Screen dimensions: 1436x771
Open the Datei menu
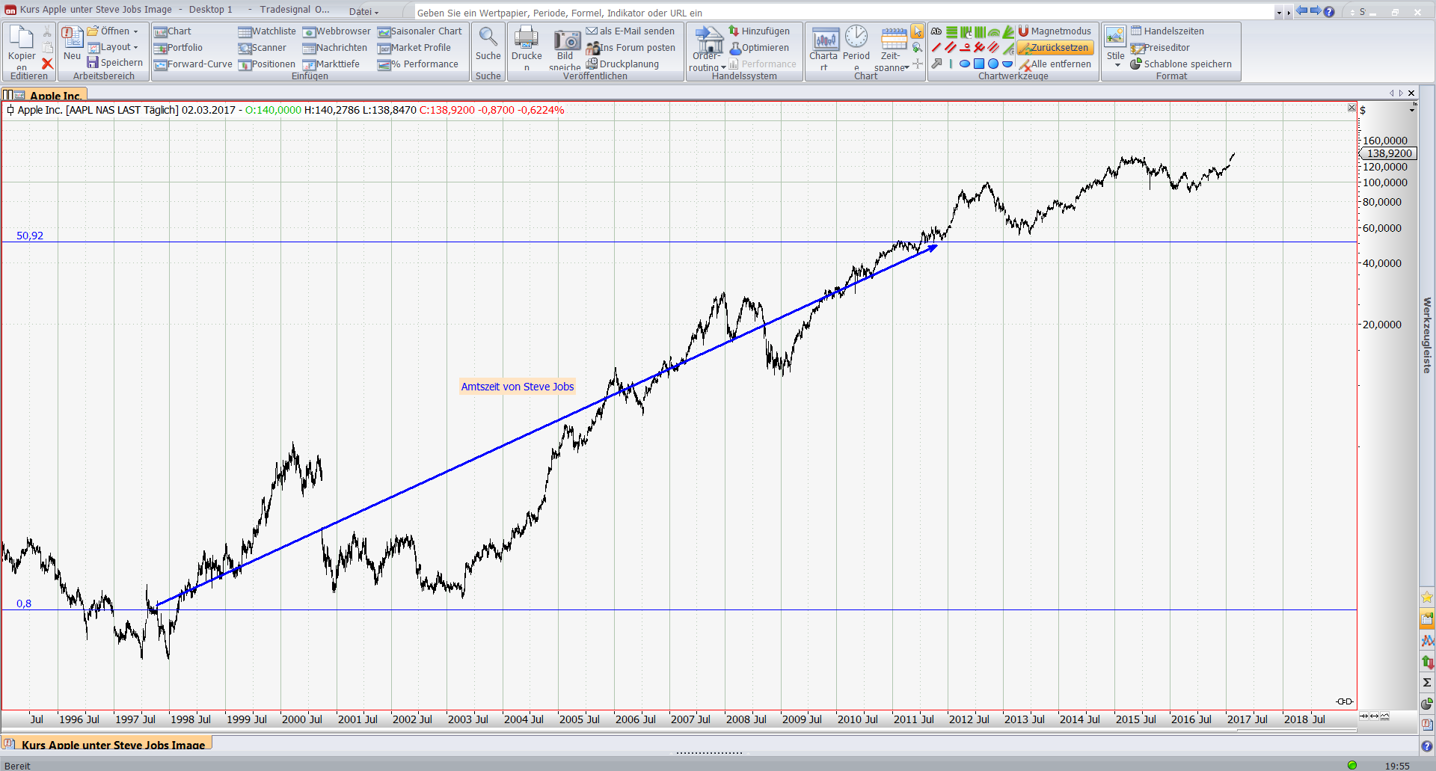pyautogui.click(x=363, y=11)
